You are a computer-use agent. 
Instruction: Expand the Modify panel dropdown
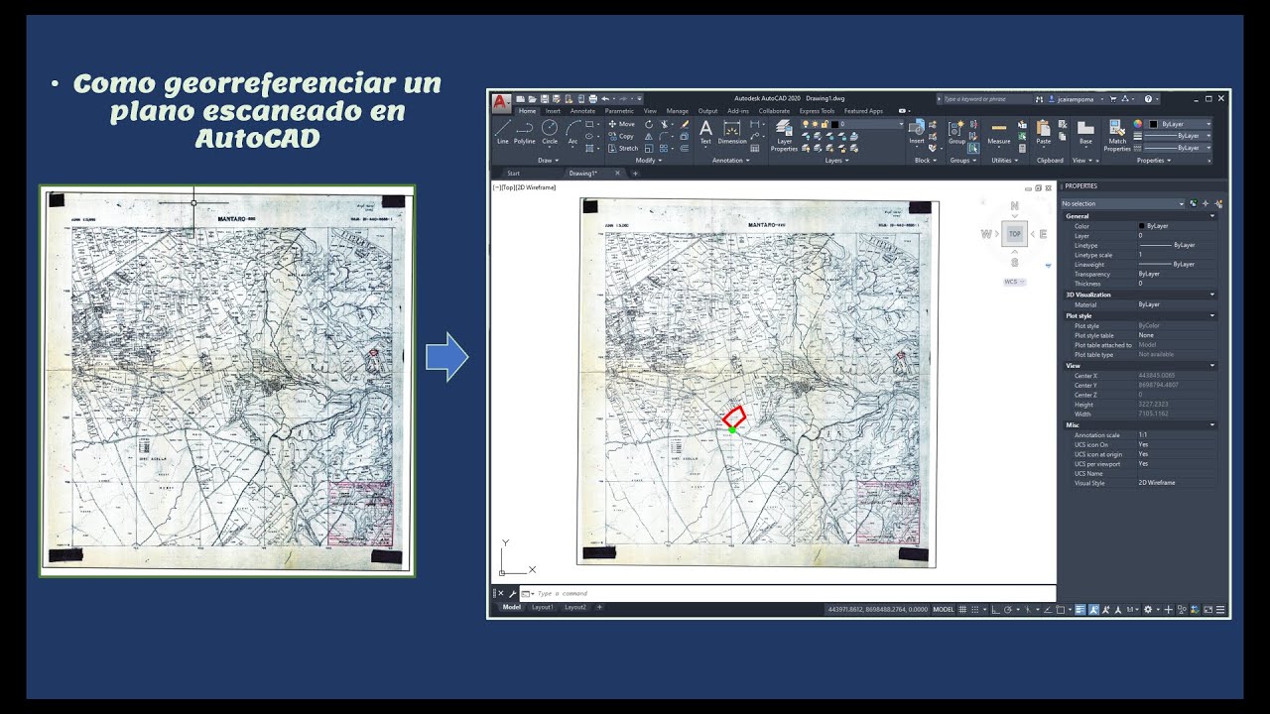click(x=648, y=160)
